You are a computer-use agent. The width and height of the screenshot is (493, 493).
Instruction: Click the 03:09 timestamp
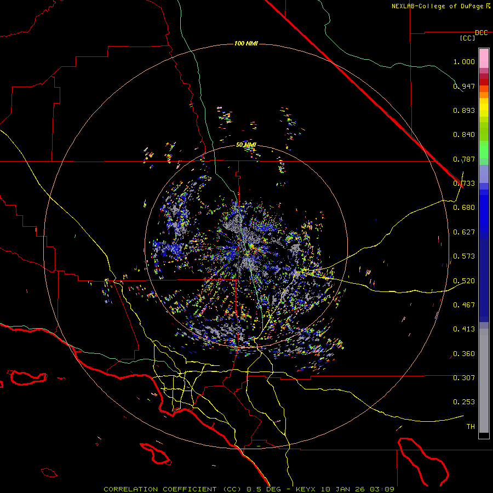382,489
